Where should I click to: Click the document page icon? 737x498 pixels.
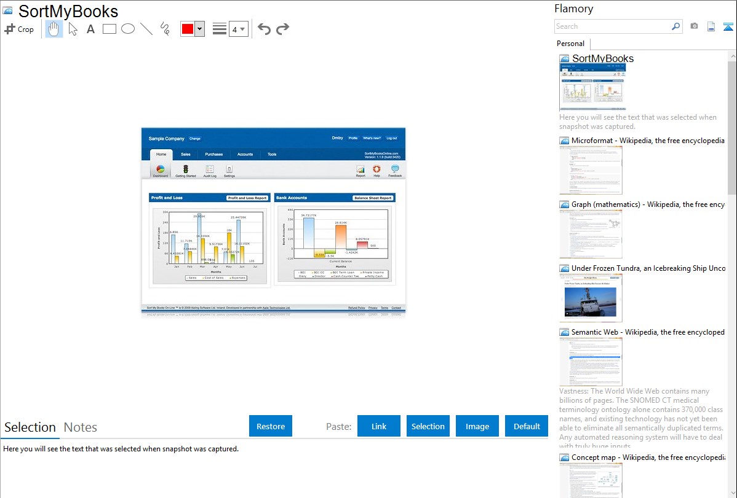click(x=711, y=26)
